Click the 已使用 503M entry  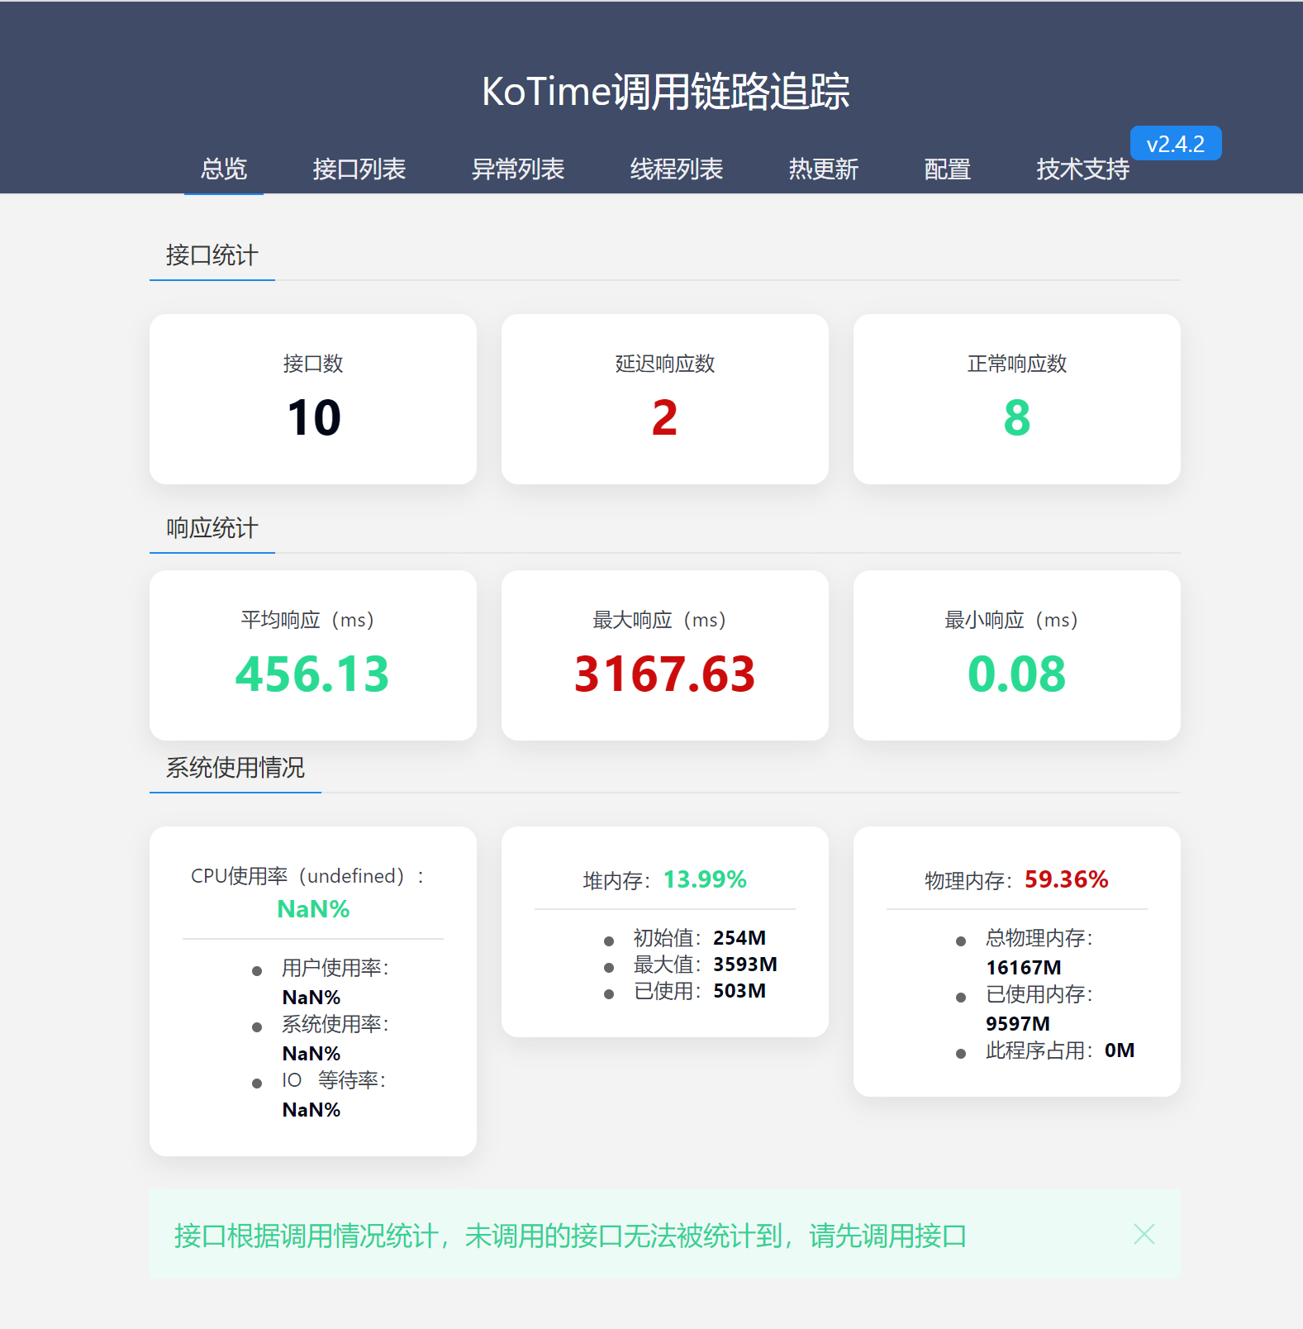pyautogui.click(x=699, y=991)
